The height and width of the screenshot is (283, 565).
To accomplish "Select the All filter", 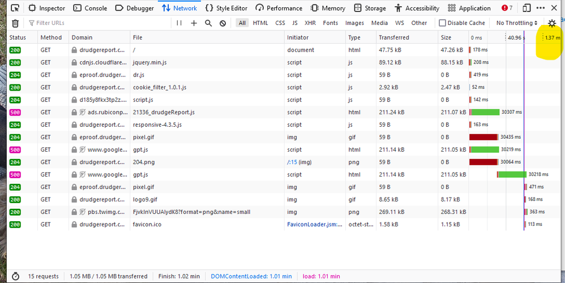I will tap(242, 23).
